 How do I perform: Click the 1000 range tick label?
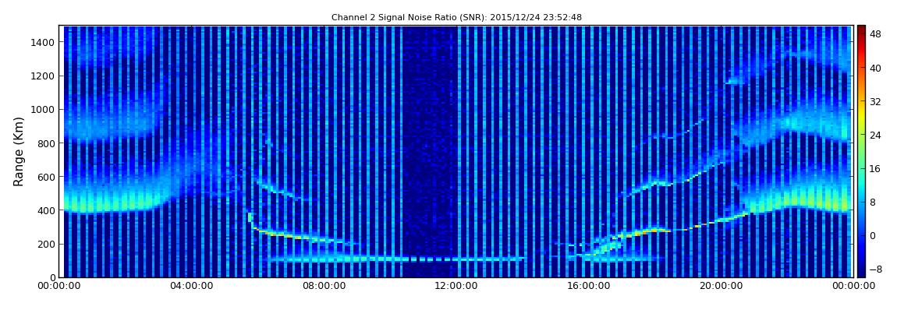42,110
